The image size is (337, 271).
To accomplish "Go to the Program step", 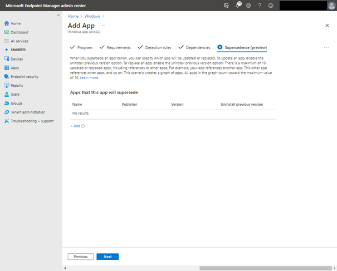I will click(81, 47).
